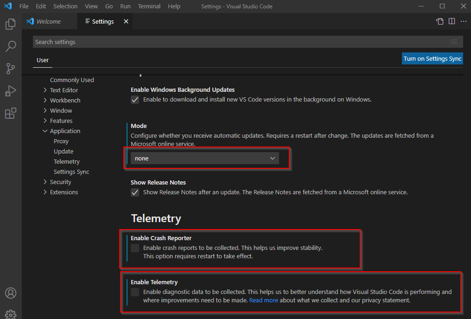Viewport: 471px width, 319px height.
Task: Open the Edit menu
Action: tap(41, 6)
